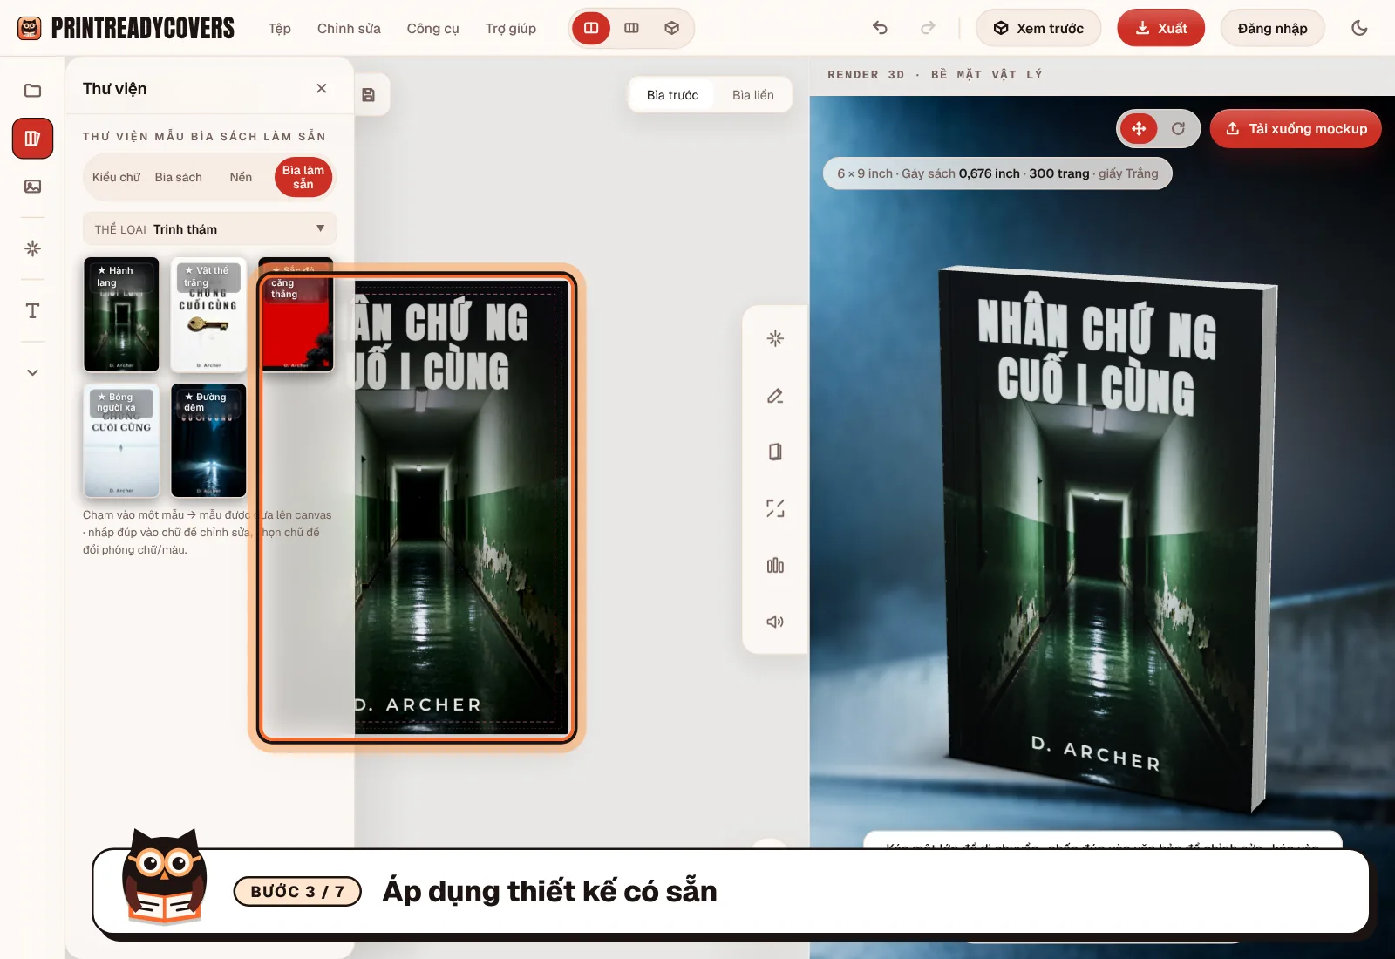This screenshot has width=1395, height=959.
Task: Click the speaker sound icon in canvas toolbar
Action: (x=775, y=622)
